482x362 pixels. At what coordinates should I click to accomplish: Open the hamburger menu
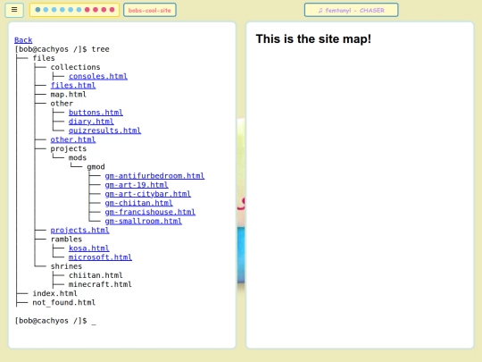(14, 10)
